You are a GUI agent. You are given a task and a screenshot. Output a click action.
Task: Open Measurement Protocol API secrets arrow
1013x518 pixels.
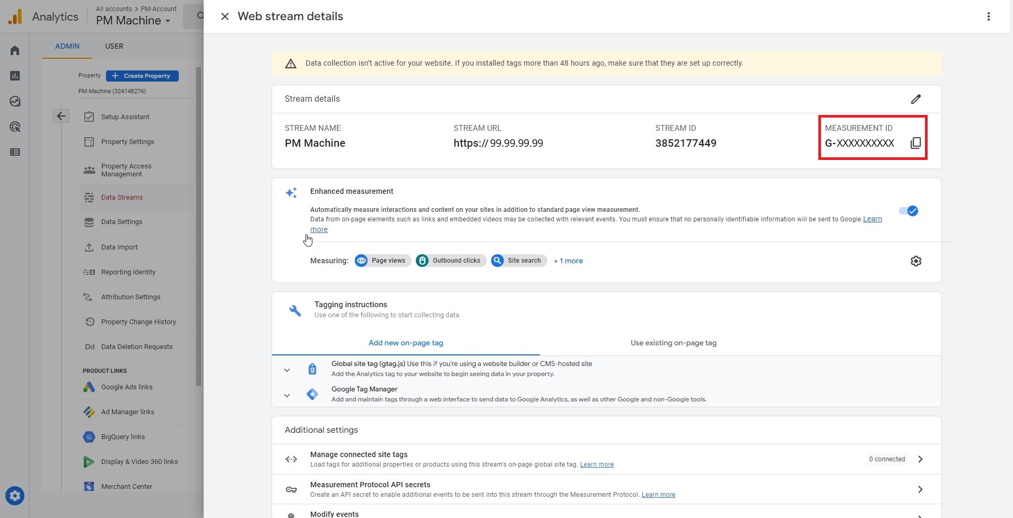(x=920, y=489)
